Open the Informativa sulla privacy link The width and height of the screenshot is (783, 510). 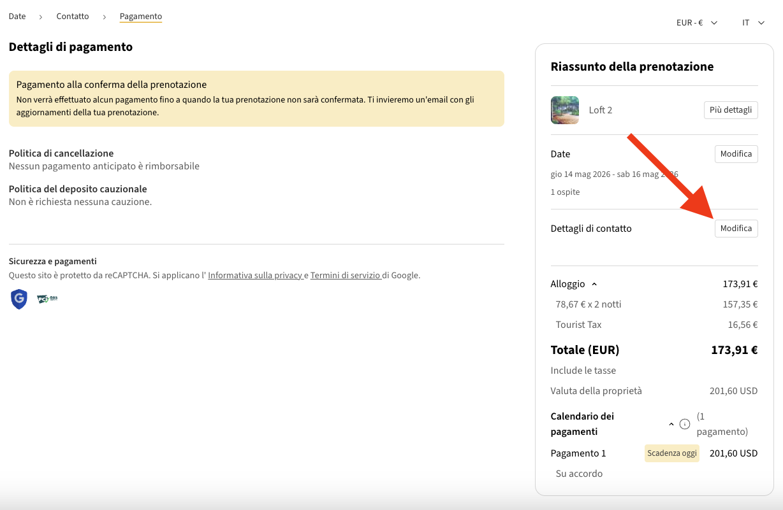pyautogui.click(x=255, y=276)
